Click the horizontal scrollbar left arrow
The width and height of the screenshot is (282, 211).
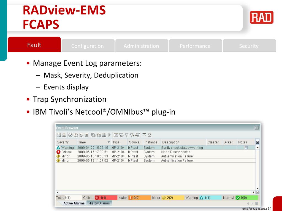pos(58,192)
